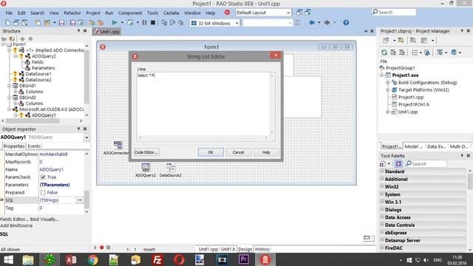Image resolution: width=473 pixels, height=266 pixels.
Task: Expand the Data Access palette category
Action: (382, 217)
